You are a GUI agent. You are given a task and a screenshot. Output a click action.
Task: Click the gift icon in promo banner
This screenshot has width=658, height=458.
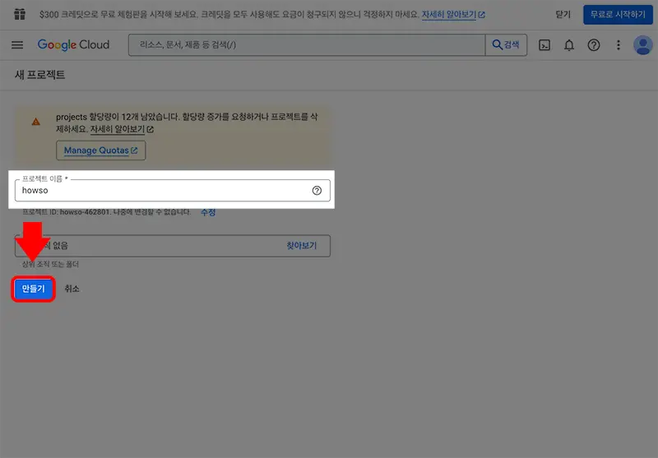point(19,14)
